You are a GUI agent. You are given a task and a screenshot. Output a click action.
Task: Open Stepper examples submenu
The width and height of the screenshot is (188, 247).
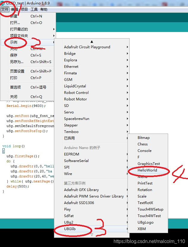pos(92,125)
